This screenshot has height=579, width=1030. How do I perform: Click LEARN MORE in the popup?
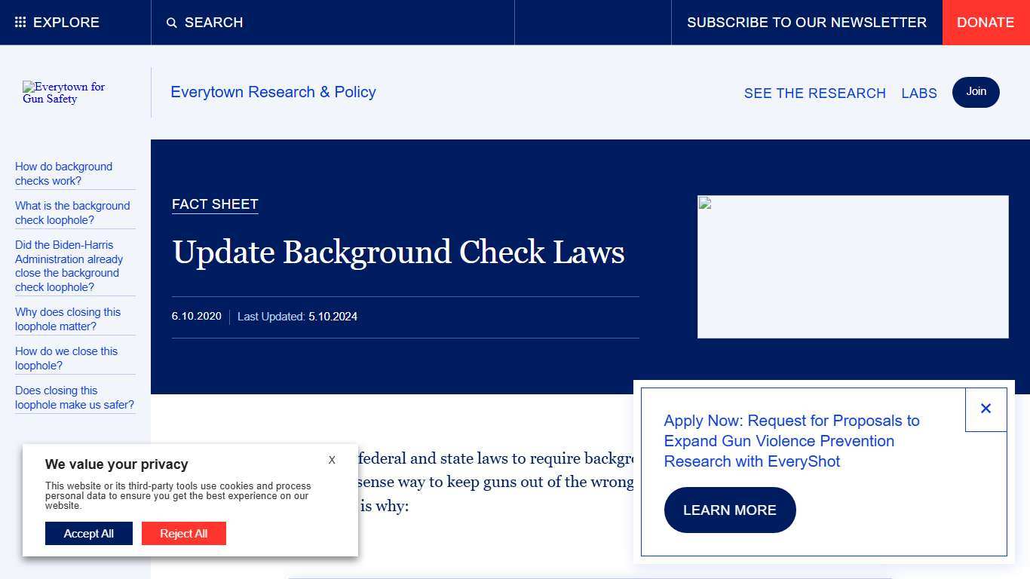point(729,510)
